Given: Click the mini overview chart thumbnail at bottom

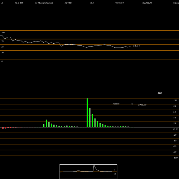Looking at the screenshot, I should (88, 171).
